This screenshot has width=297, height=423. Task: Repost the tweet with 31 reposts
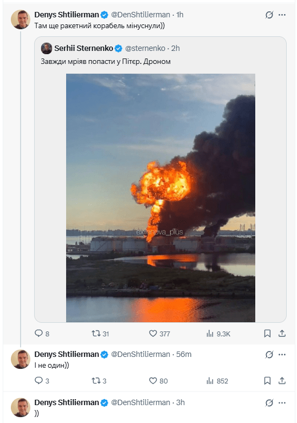tap(100, 334)
